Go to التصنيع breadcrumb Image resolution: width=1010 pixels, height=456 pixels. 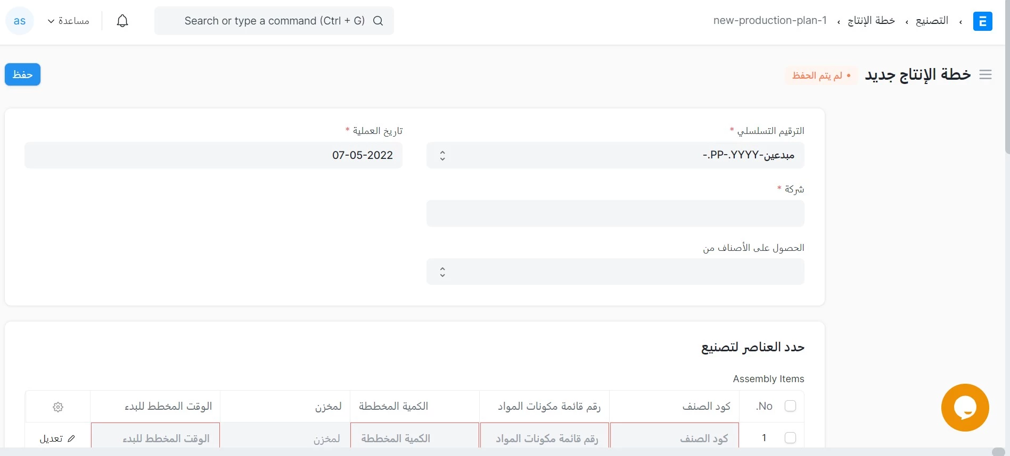[x=932, y=20]
